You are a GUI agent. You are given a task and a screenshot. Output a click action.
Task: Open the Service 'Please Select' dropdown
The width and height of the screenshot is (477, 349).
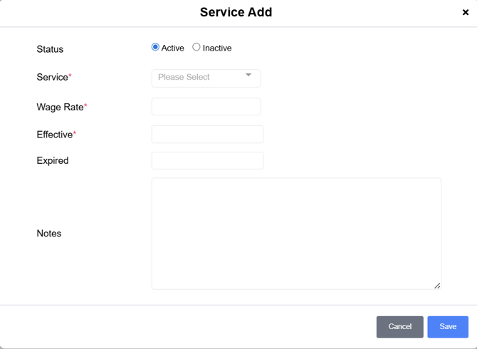[x=199, y=78]
